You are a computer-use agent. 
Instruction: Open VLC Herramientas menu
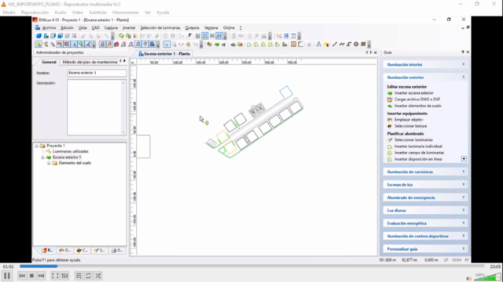coord(126,13)
